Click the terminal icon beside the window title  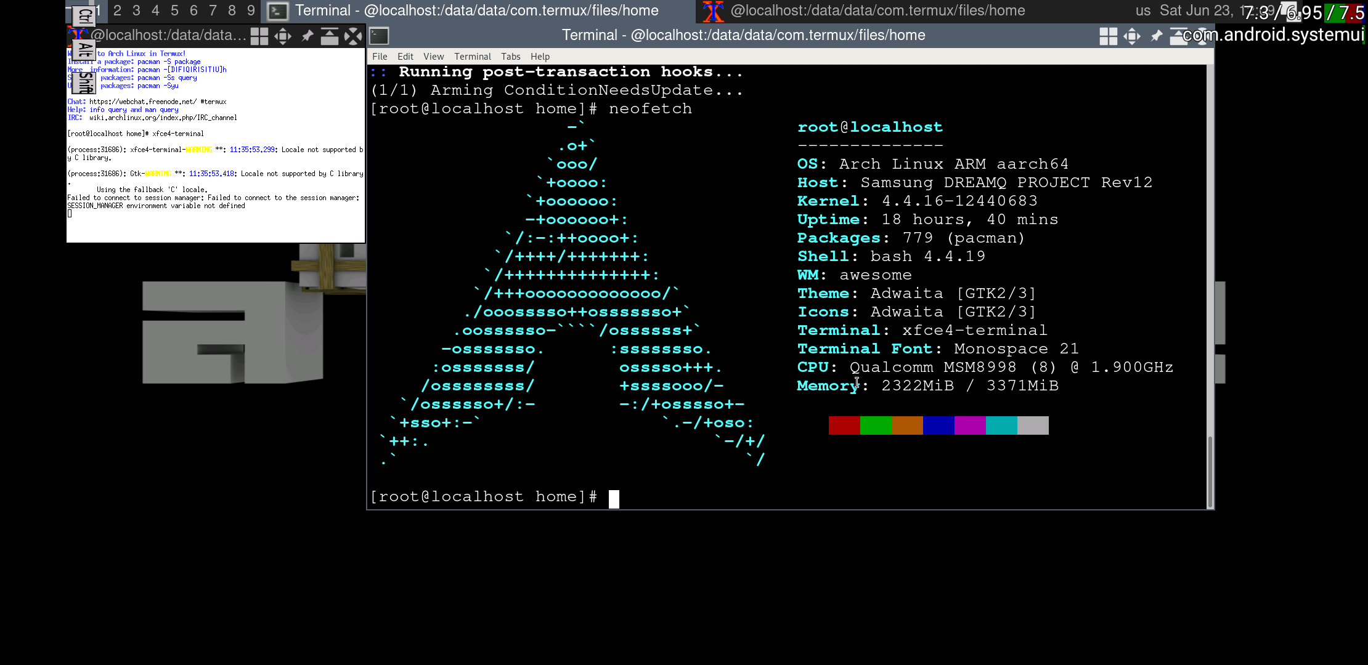pyautogui.click(x=378, y=36)
